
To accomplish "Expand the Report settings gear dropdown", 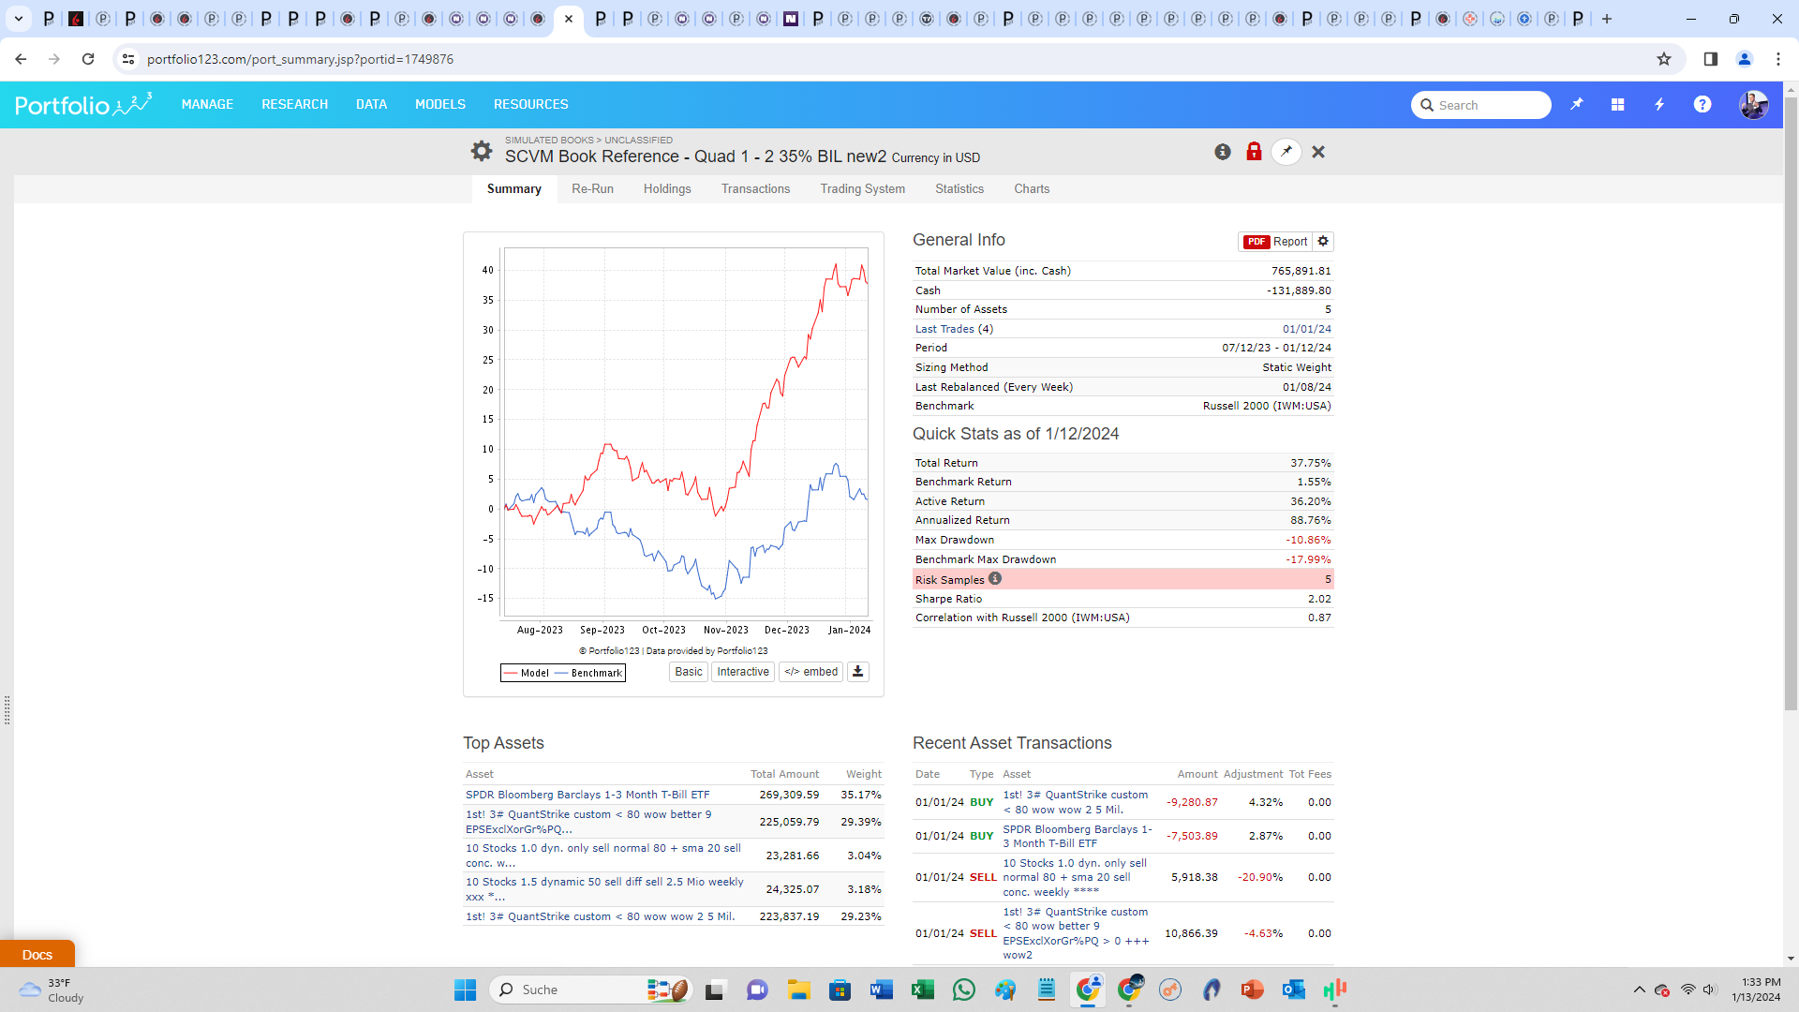I will (x=1323, y=242).
